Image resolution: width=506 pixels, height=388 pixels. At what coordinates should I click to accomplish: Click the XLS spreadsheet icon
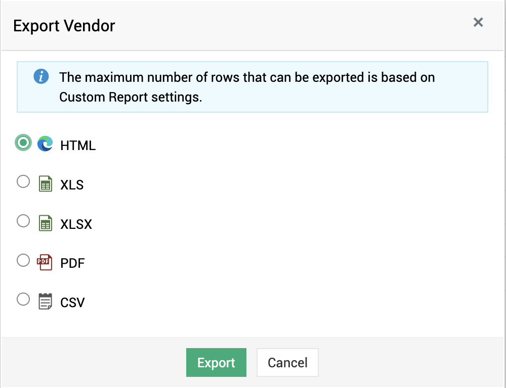pos(46,184)
